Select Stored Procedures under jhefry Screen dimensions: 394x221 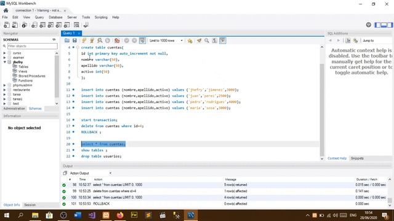(x=31, y=76)
